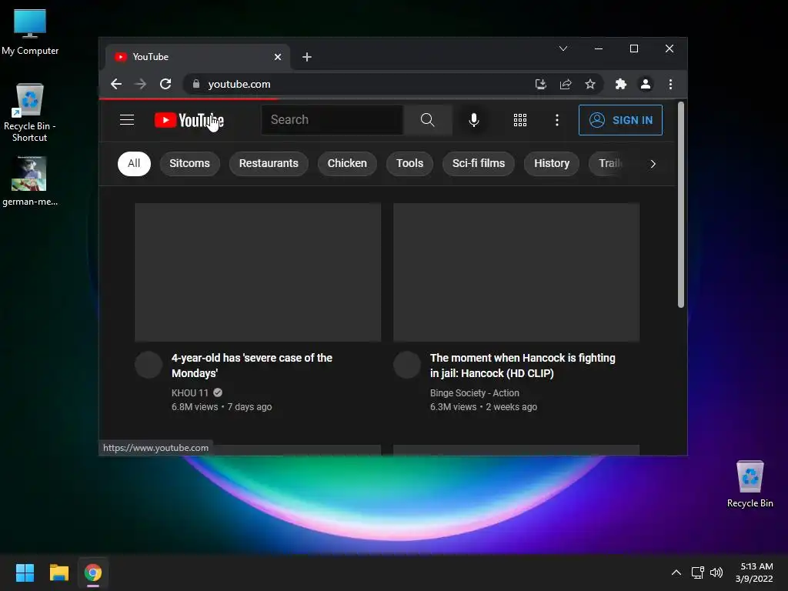Select the Tools filter chip
The image size is (788, 591).
point(409,163)
